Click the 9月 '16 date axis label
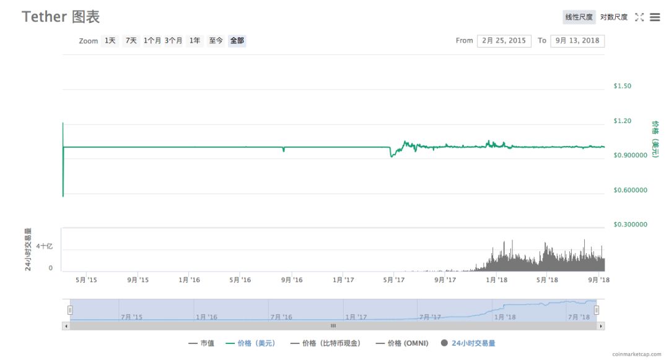 pos(292,280)
